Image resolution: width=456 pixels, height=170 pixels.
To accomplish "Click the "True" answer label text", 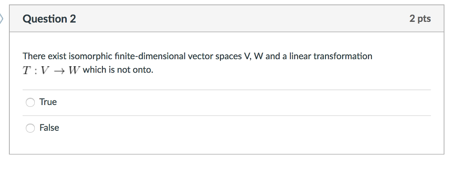I will pyautogui.click(x=48, y=102).
